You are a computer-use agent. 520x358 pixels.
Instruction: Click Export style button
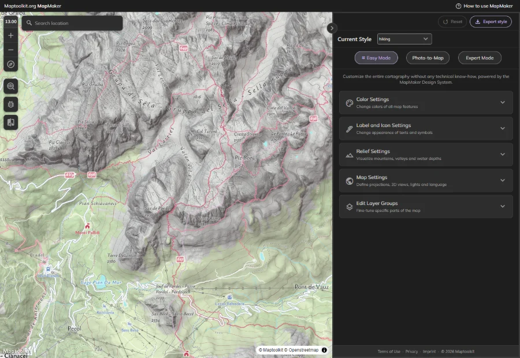[x=491, y=21]
